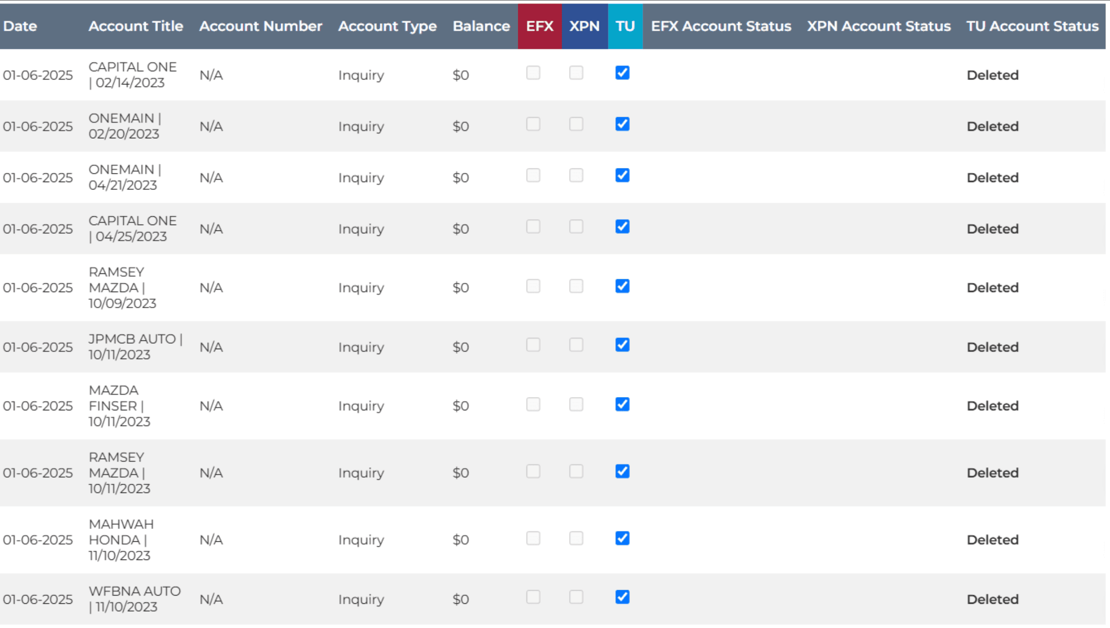Click the red EFX column header

tap(539, 26)
